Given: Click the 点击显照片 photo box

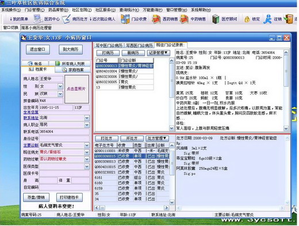Looking at the screenshot, I should pyautogui.click(x=76, y=89).
